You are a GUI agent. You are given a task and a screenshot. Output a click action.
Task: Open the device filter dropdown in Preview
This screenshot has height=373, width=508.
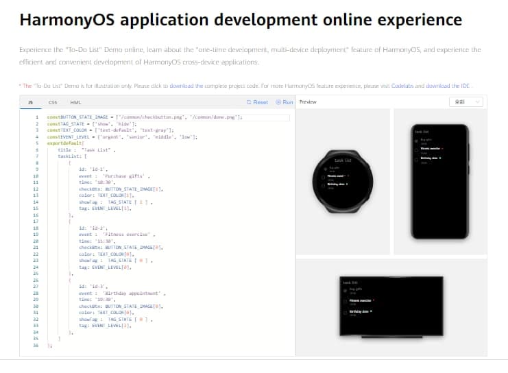pos(466,102)
